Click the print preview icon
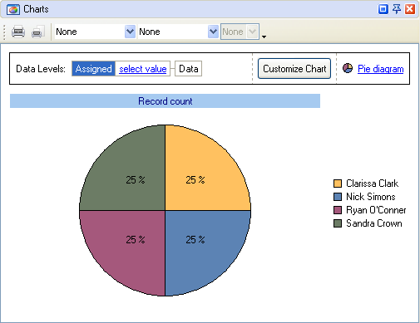 click(x=38, y=32)
